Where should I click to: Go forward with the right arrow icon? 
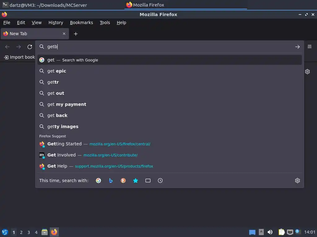[x=19, y=47]
